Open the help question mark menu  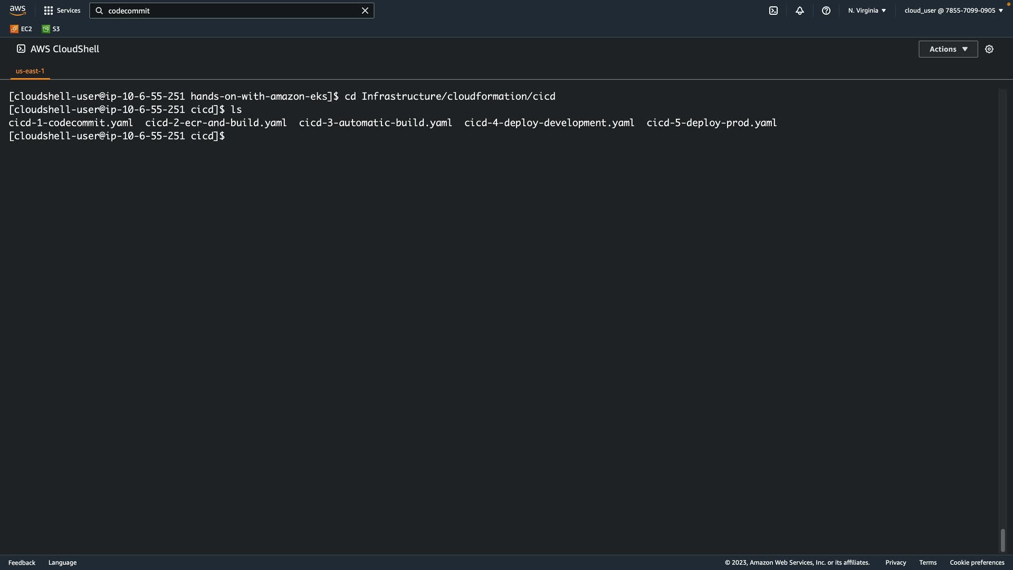[x=826, y=11]
